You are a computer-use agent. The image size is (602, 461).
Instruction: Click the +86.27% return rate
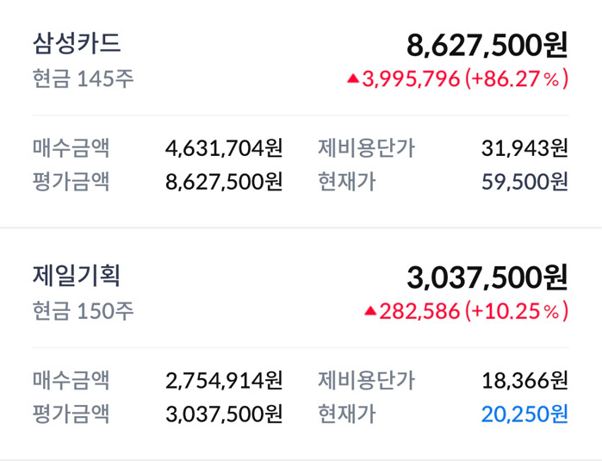click(x=517, y=79)
